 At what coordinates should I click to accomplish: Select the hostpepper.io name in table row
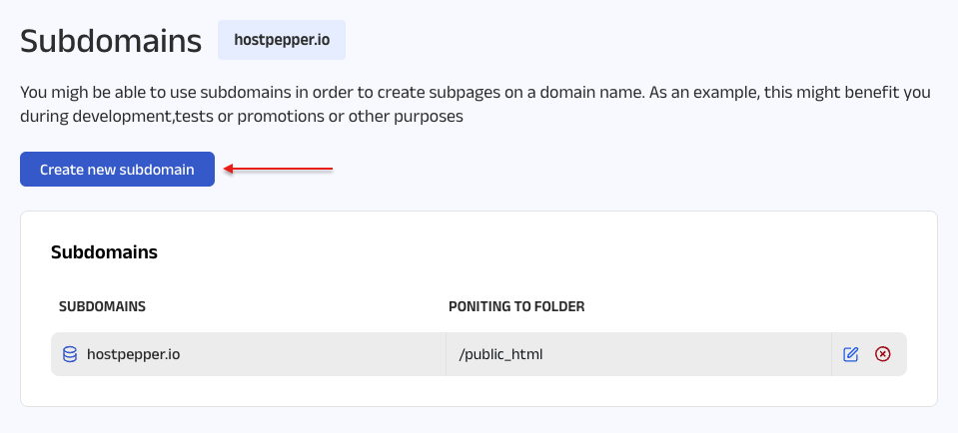tap(134, 354)
